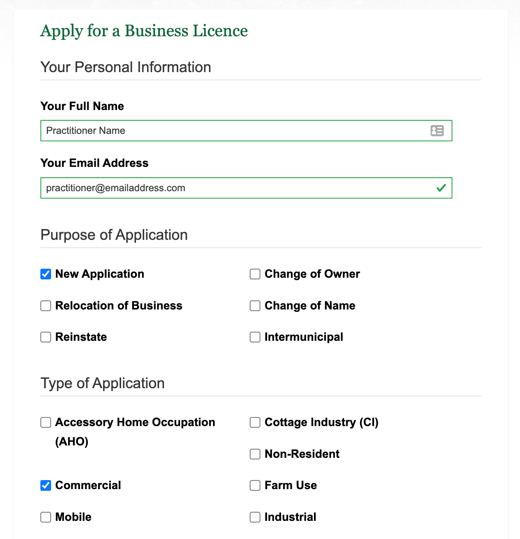Click the green validation checkmark icon

(441, 188)
